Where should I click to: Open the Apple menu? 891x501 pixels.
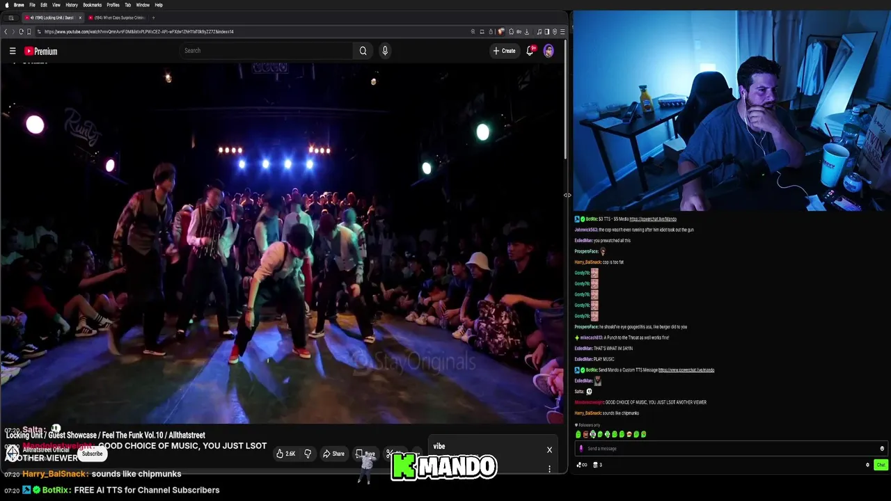[x=6, y=5]
